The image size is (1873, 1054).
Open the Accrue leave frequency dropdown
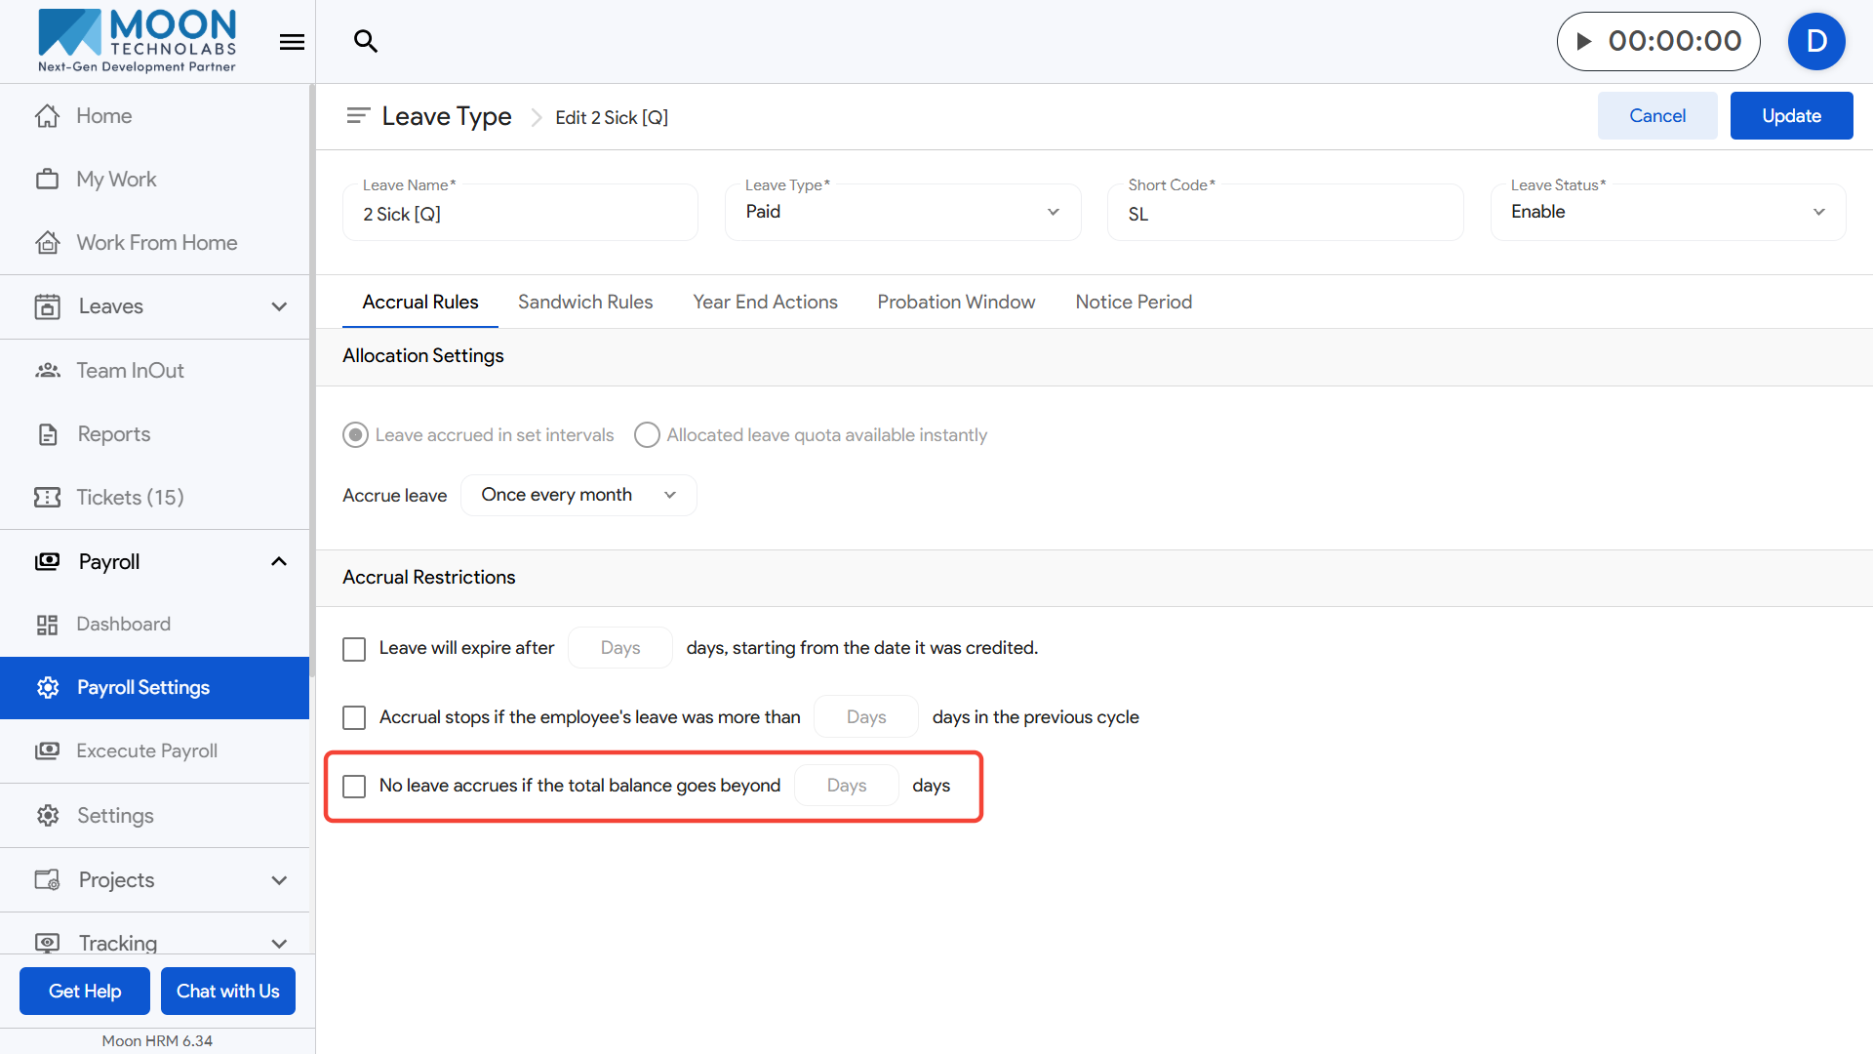[578, 495]
